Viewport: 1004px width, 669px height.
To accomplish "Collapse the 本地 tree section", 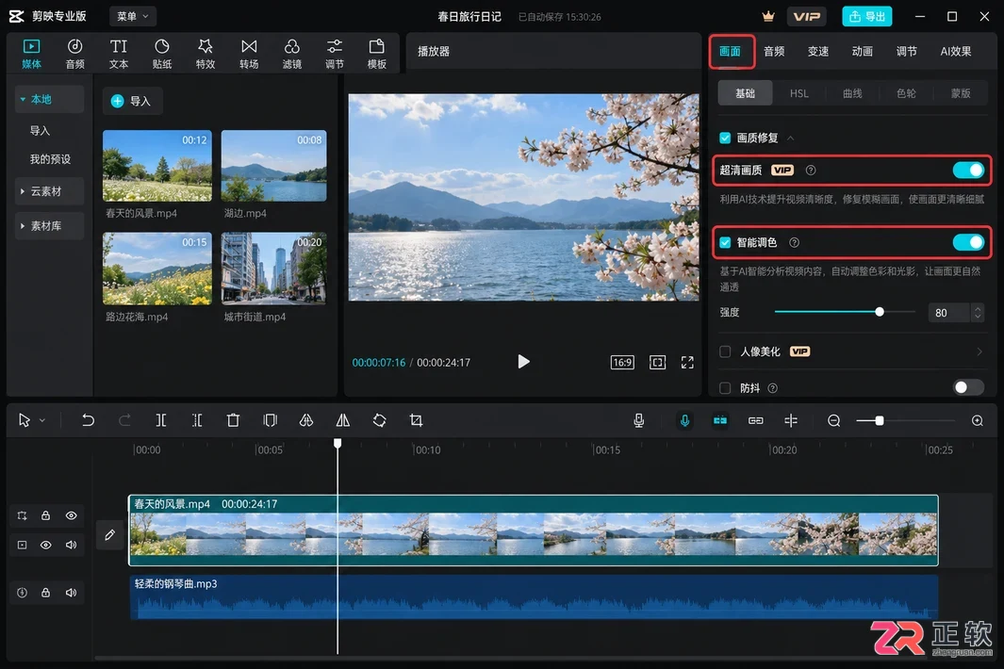I will [23, 99].
